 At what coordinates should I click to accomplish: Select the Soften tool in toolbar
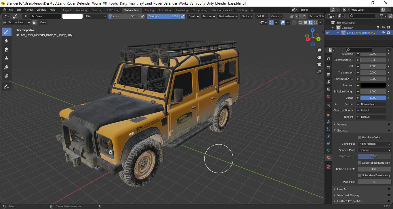pyautogui.click(x=7, y=40)
